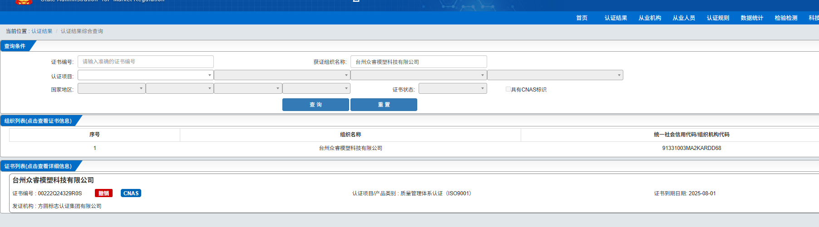
Task: Click expiry date 2025-08-01
Action: click(x=702, y=193)
